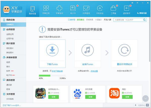This screenshot has width=151, height=108.
Task: Open the 手机体检 phone checkup section
Action: (x=100, y=10)
